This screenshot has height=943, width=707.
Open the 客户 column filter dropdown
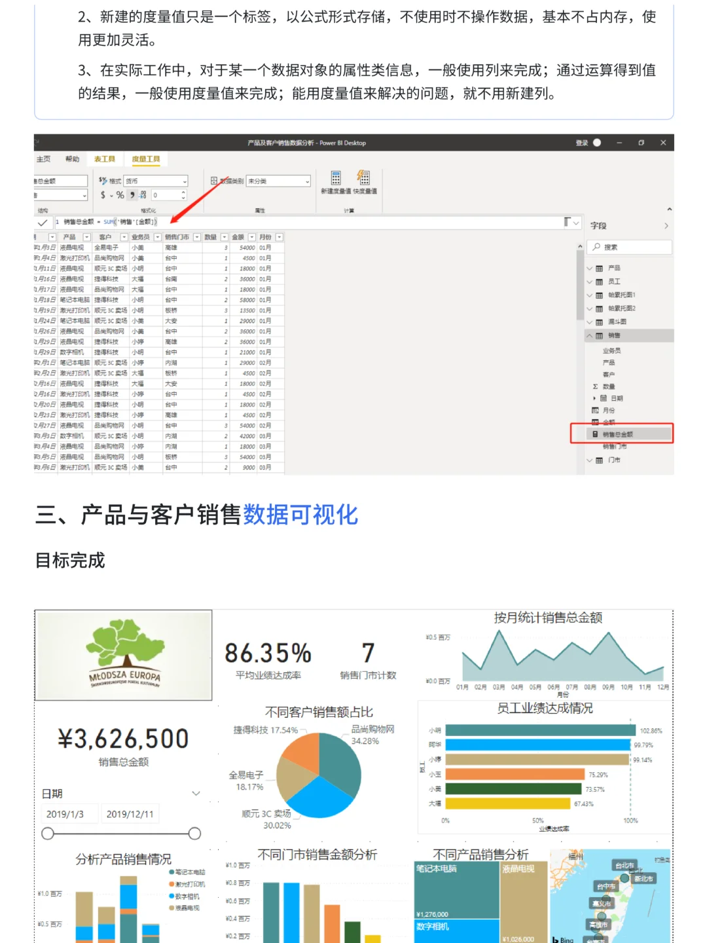[x=124, y=237]
